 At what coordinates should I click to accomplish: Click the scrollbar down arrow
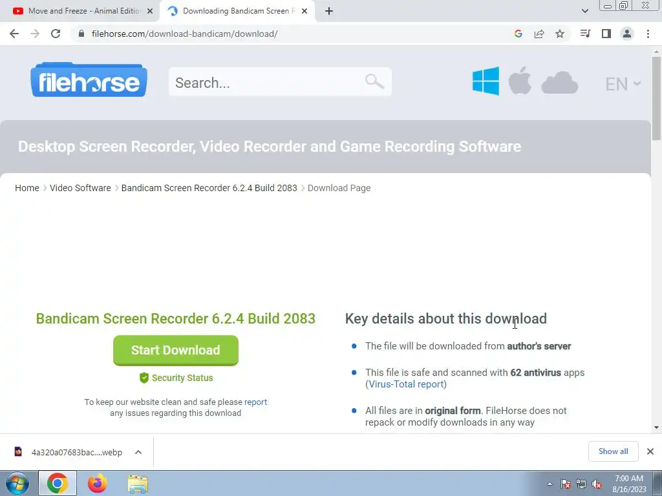[x=656, y=428]
